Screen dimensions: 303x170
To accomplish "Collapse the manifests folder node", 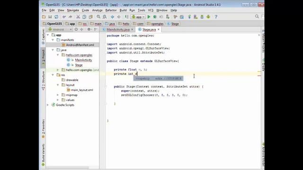I will tap(53, 40).
